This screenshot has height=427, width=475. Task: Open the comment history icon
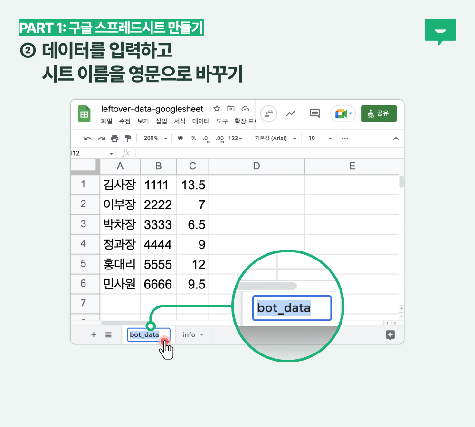pyautogui.click(x=315, y=113)
